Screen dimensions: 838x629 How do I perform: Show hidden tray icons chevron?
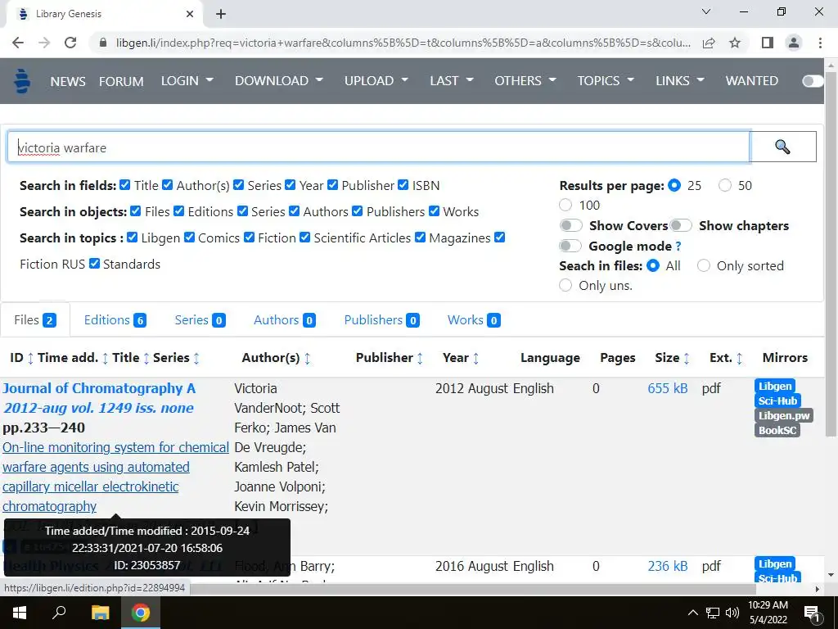coord(692,613)
